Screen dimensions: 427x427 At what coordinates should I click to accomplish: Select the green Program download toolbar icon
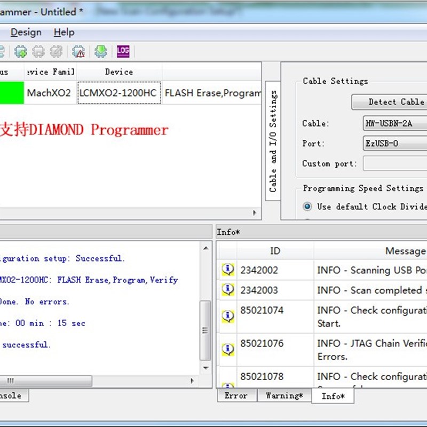(x=101, y=51)
